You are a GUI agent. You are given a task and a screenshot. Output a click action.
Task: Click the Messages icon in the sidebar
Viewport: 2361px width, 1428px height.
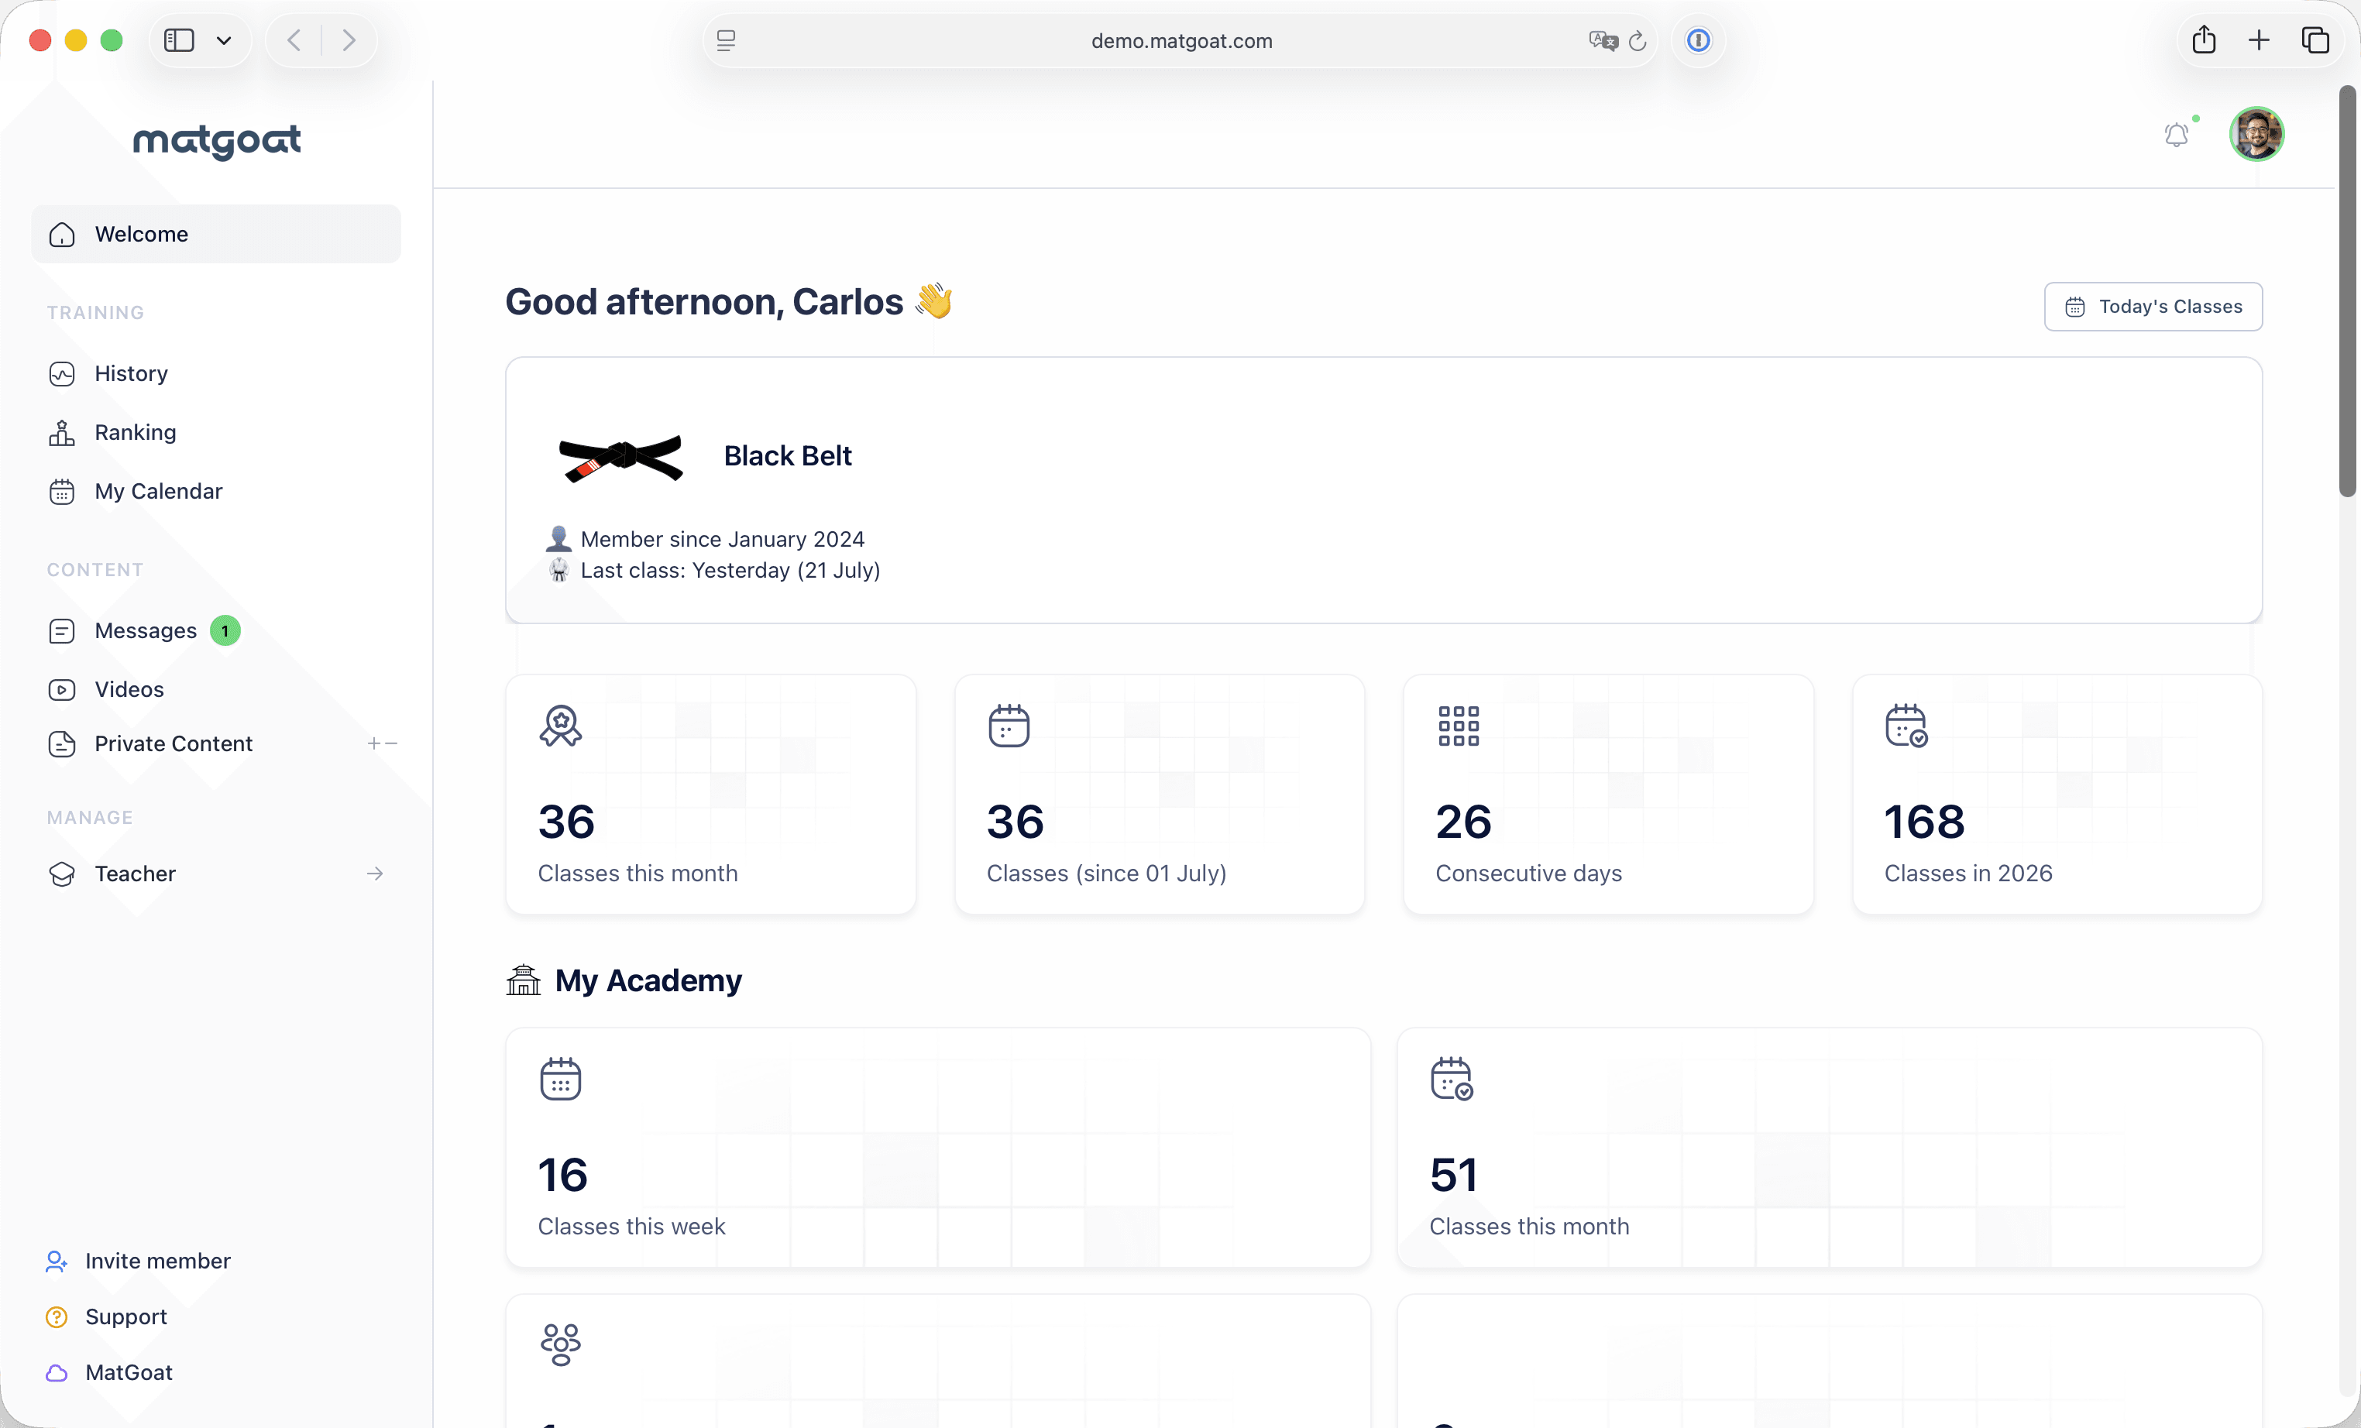click(x=62, y=631)
